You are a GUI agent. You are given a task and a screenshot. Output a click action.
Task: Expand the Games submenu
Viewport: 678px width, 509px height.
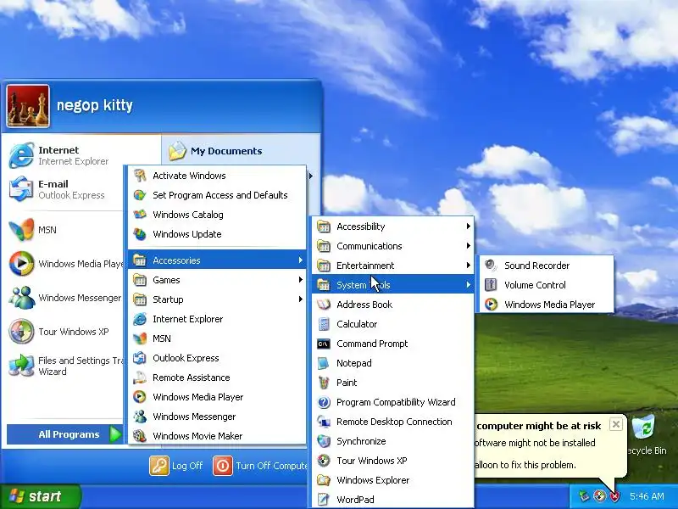pos(217,280)
